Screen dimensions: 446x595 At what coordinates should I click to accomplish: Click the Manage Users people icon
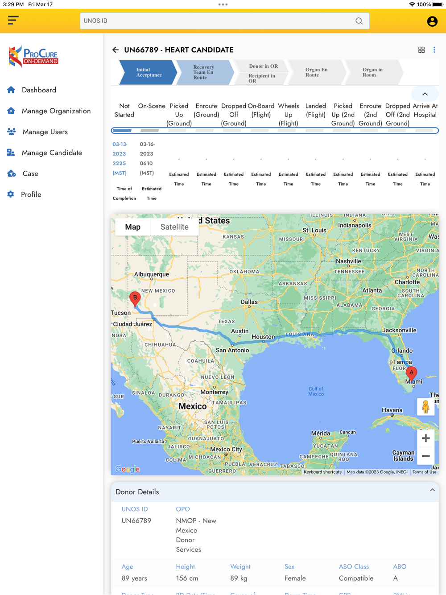tap(12, 132)
